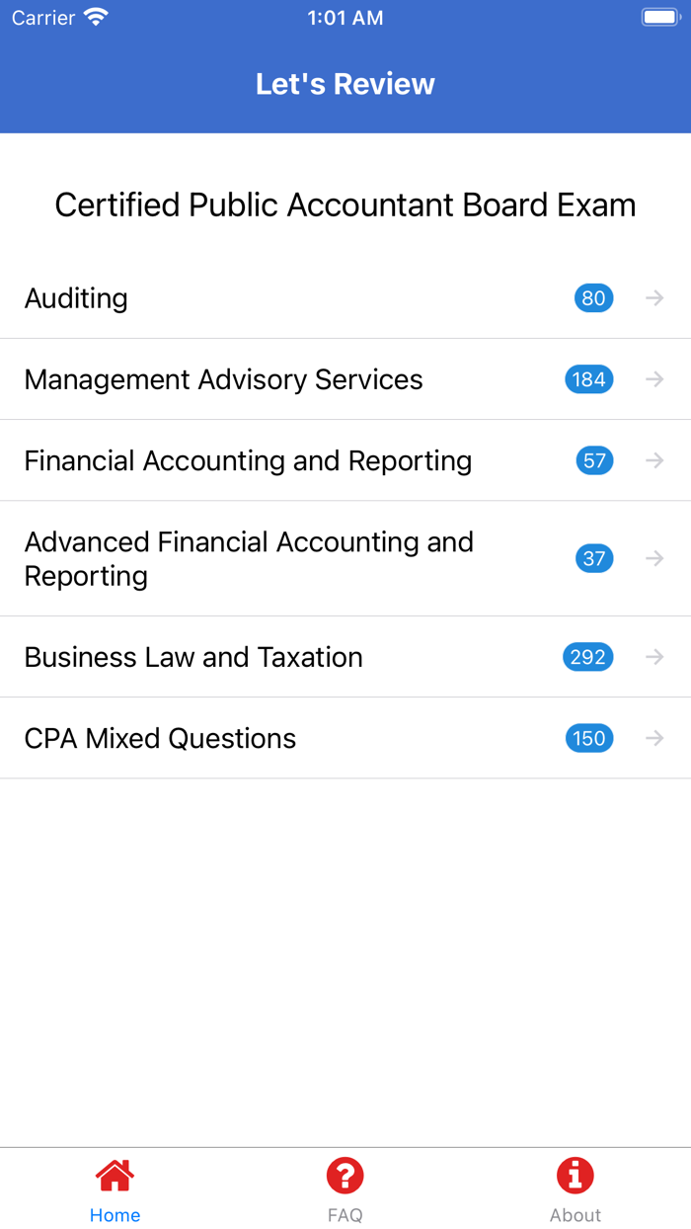The image size is (691, 1229).
Task: Tap the Certified Public Accountant Board Exam heading
Action: 345,205
